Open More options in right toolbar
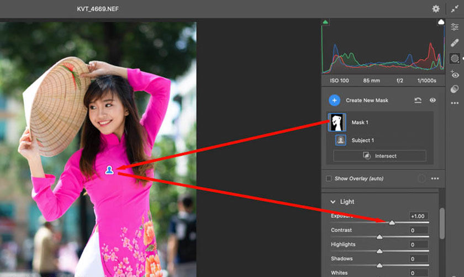 pos(455,103)
